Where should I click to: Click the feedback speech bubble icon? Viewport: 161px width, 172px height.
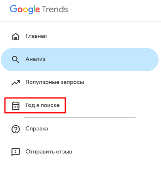coord(16,152)
